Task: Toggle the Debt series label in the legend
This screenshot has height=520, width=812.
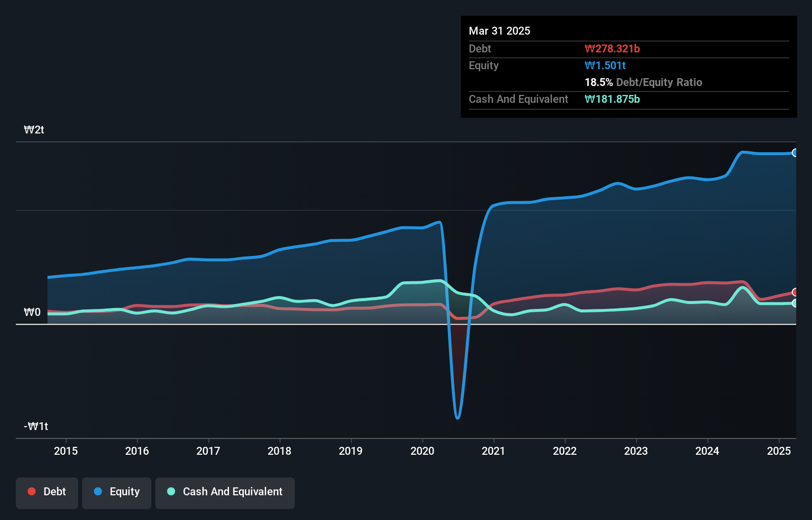Action: pyautogui.click(x=54, y=491)
